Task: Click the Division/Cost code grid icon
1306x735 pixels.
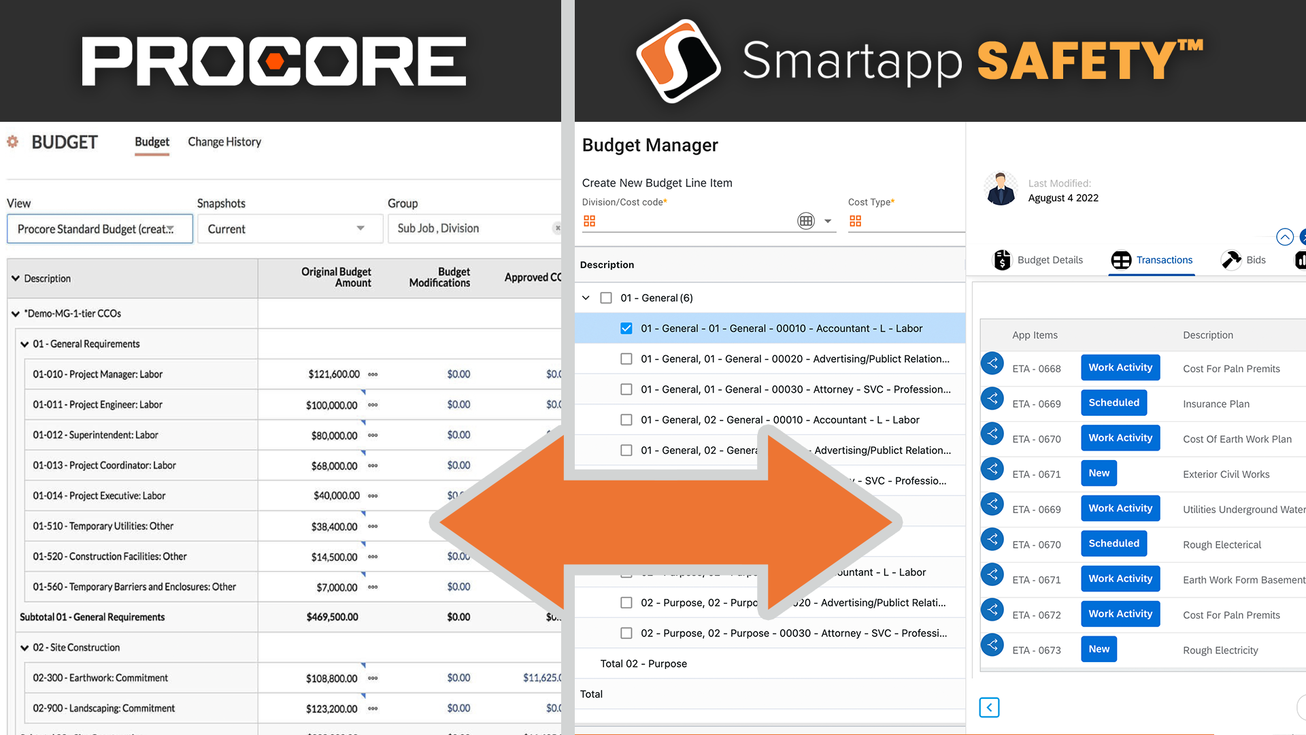Action: point(589,221)
